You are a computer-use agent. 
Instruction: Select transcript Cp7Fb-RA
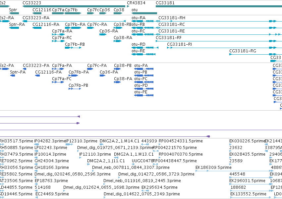[73, 28]
